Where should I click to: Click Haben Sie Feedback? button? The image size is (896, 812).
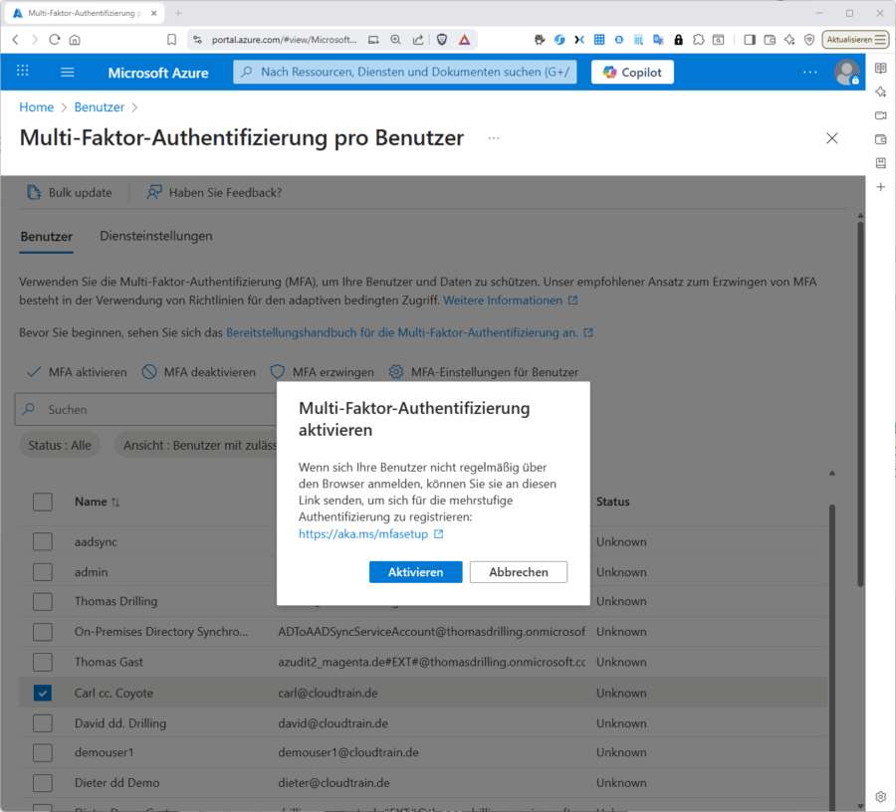click(x=214, y=192)
